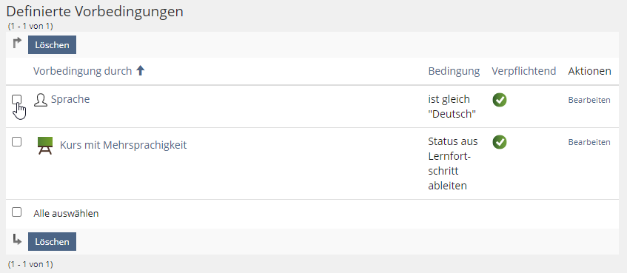Sort by the Verpflichtend column header

524,71
